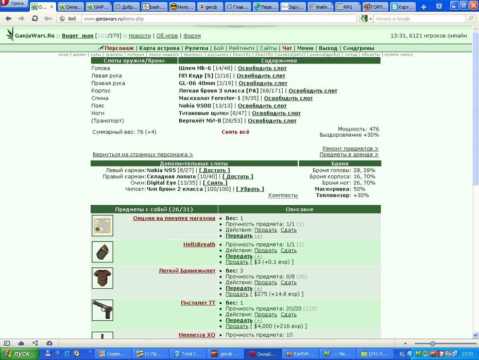Click Освободить слот for Шлем Mk-6
Viewport: 479px width, 360px height.
[x=262, y=68]
